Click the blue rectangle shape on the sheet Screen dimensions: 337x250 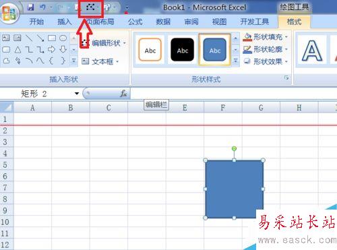coord(234,189)
